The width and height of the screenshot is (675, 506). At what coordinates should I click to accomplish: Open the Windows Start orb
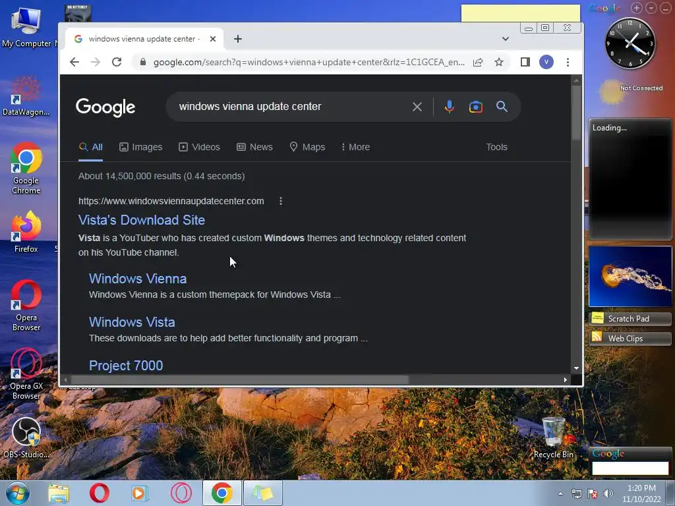[18, 493]
